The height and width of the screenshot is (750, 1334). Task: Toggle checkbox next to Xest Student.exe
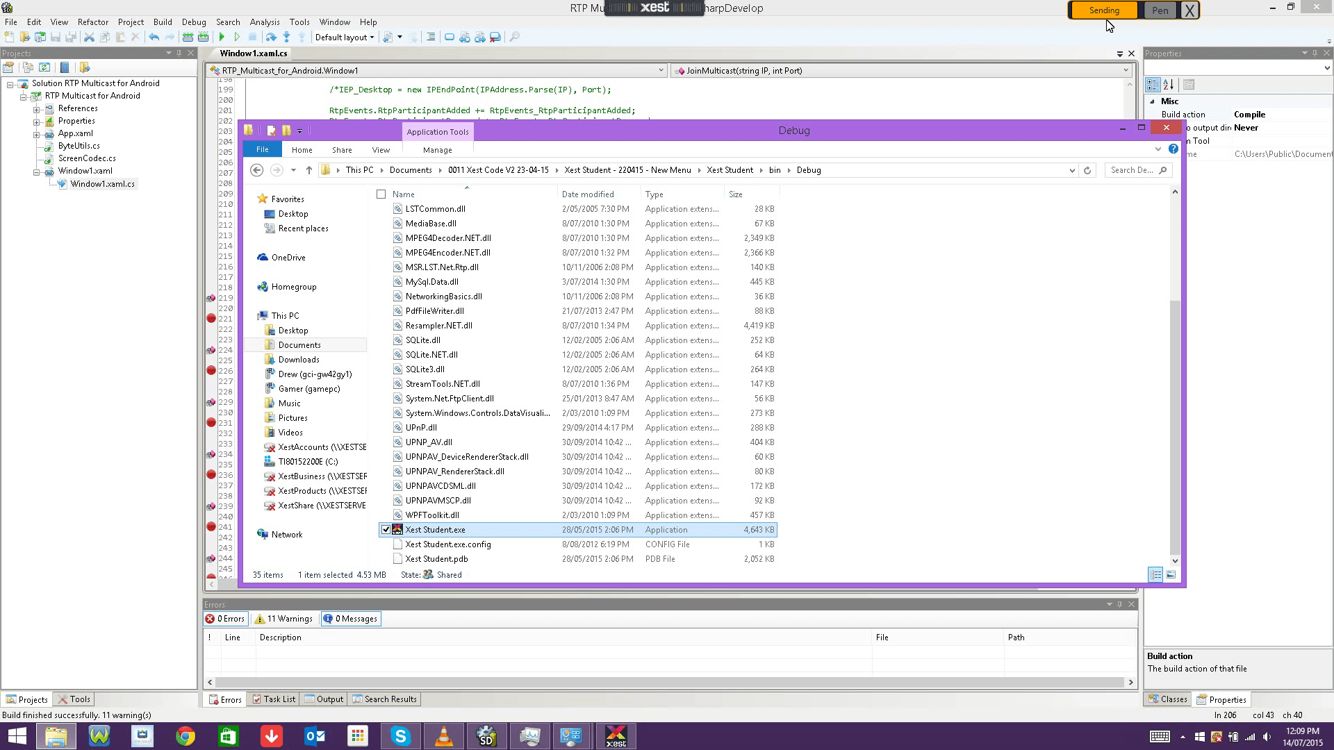pos(384,529)
